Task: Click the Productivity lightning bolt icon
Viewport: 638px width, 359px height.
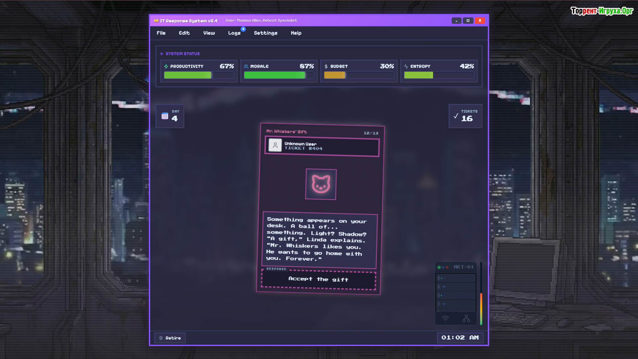Action: [166, 66]
